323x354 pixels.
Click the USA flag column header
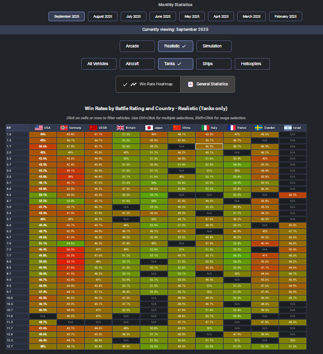[43, 128]
